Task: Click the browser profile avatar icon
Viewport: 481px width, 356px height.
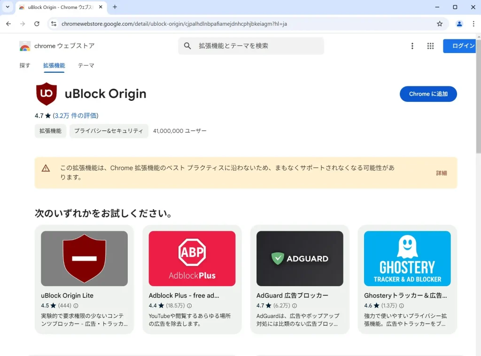Action: [x=459, y=23]
